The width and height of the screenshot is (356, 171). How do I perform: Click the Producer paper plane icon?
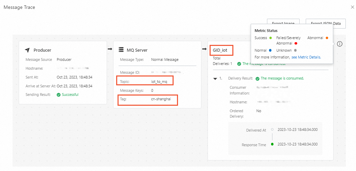pyautogui.click(x=27, y=50)
